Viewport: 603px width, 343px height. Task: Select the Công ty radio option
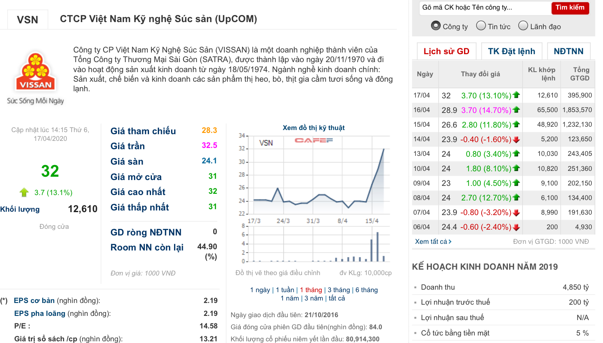tap(436, 26)
